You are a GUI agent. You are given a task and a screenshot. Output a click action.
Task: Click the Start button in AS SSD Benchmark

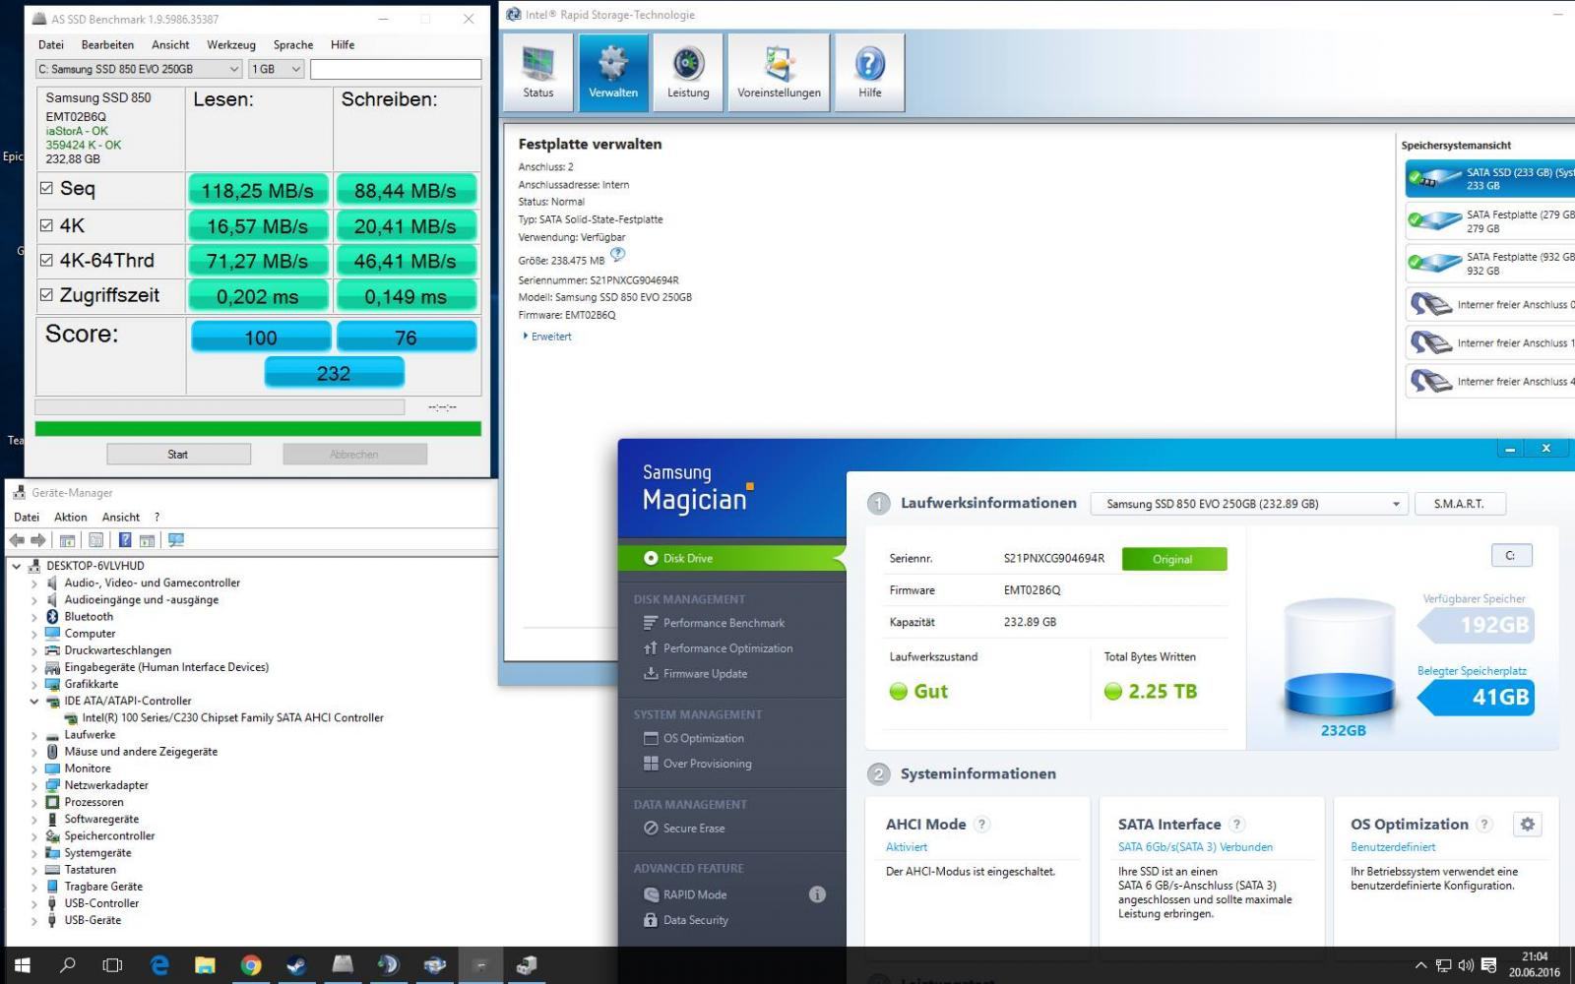178,454
